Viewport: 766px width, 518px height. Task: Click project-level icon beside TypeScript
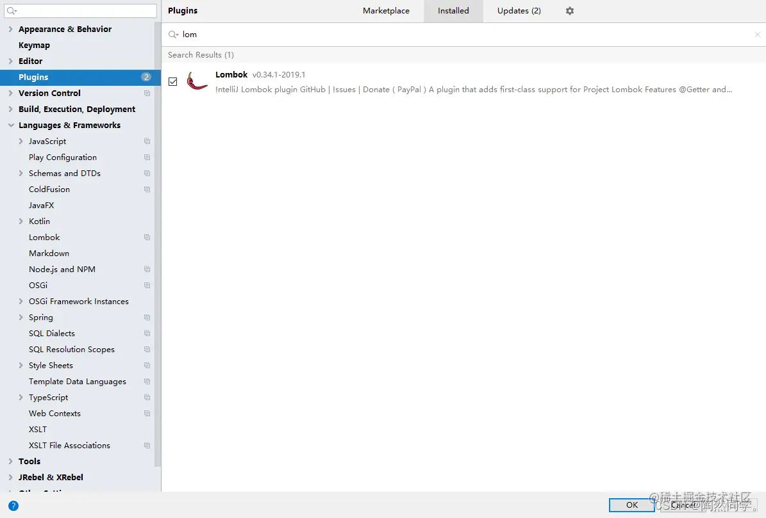coord(147,398)
